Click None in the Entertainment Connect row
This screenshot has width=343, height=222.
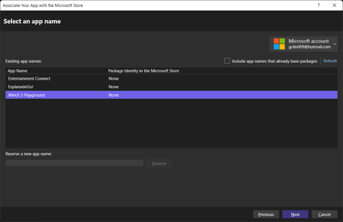point(114,78)
